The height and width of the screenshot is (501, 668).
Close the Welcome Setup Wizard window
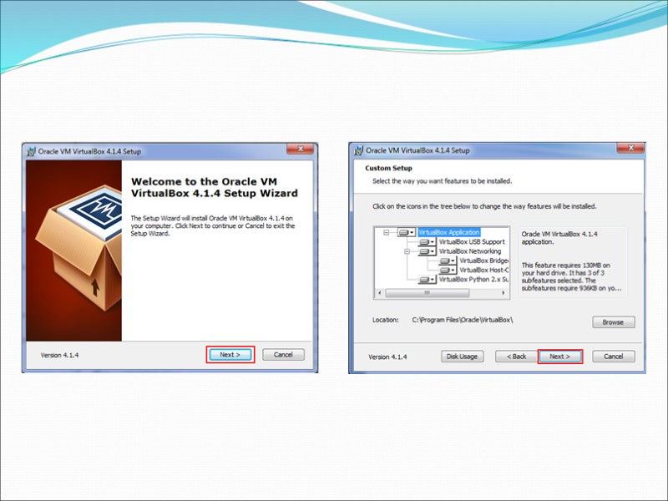tap(301, 149)
